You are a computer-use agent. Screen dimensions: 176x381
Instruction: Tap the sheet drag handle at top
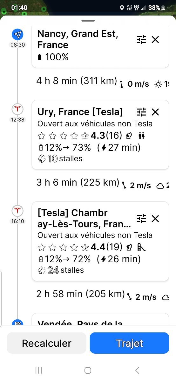point(88,21)
